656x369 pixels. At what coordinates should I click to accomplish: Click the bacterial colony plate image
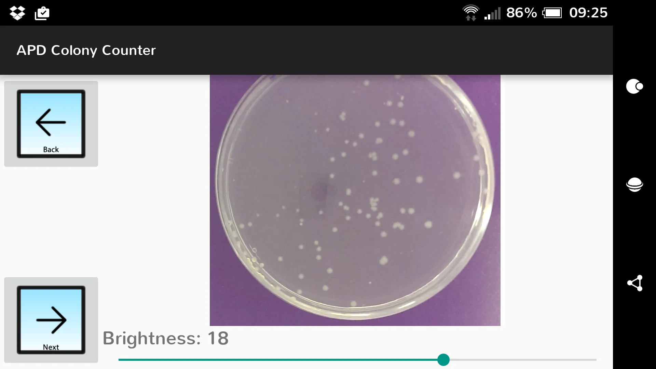pos(355,200)
